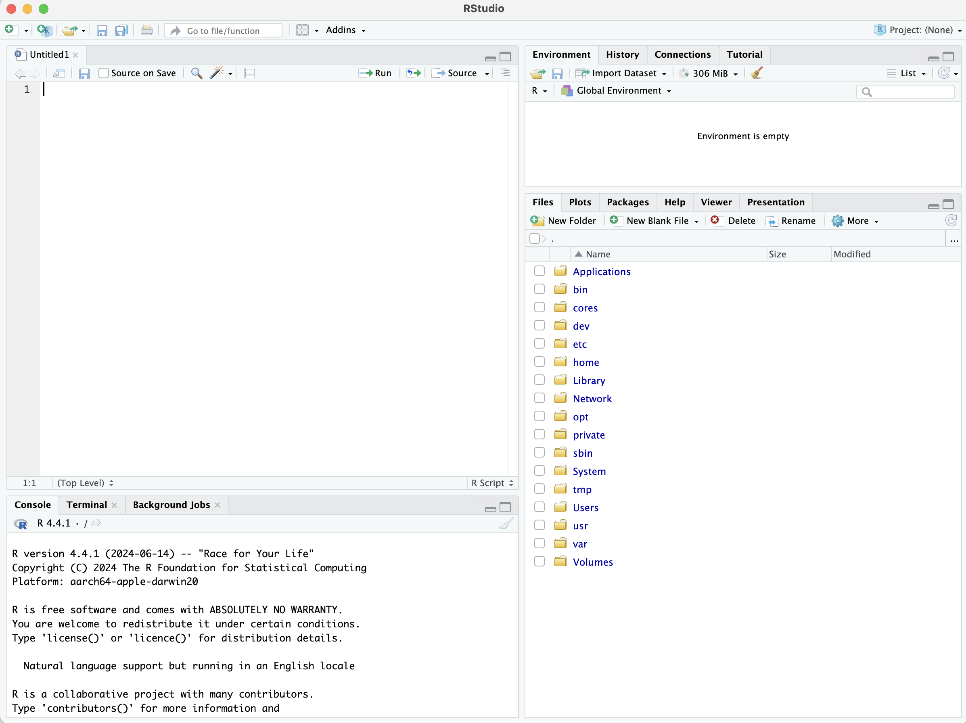Open the System folder link
The height and width of the screenshot is (723, 966).
(x=589, y=471)
